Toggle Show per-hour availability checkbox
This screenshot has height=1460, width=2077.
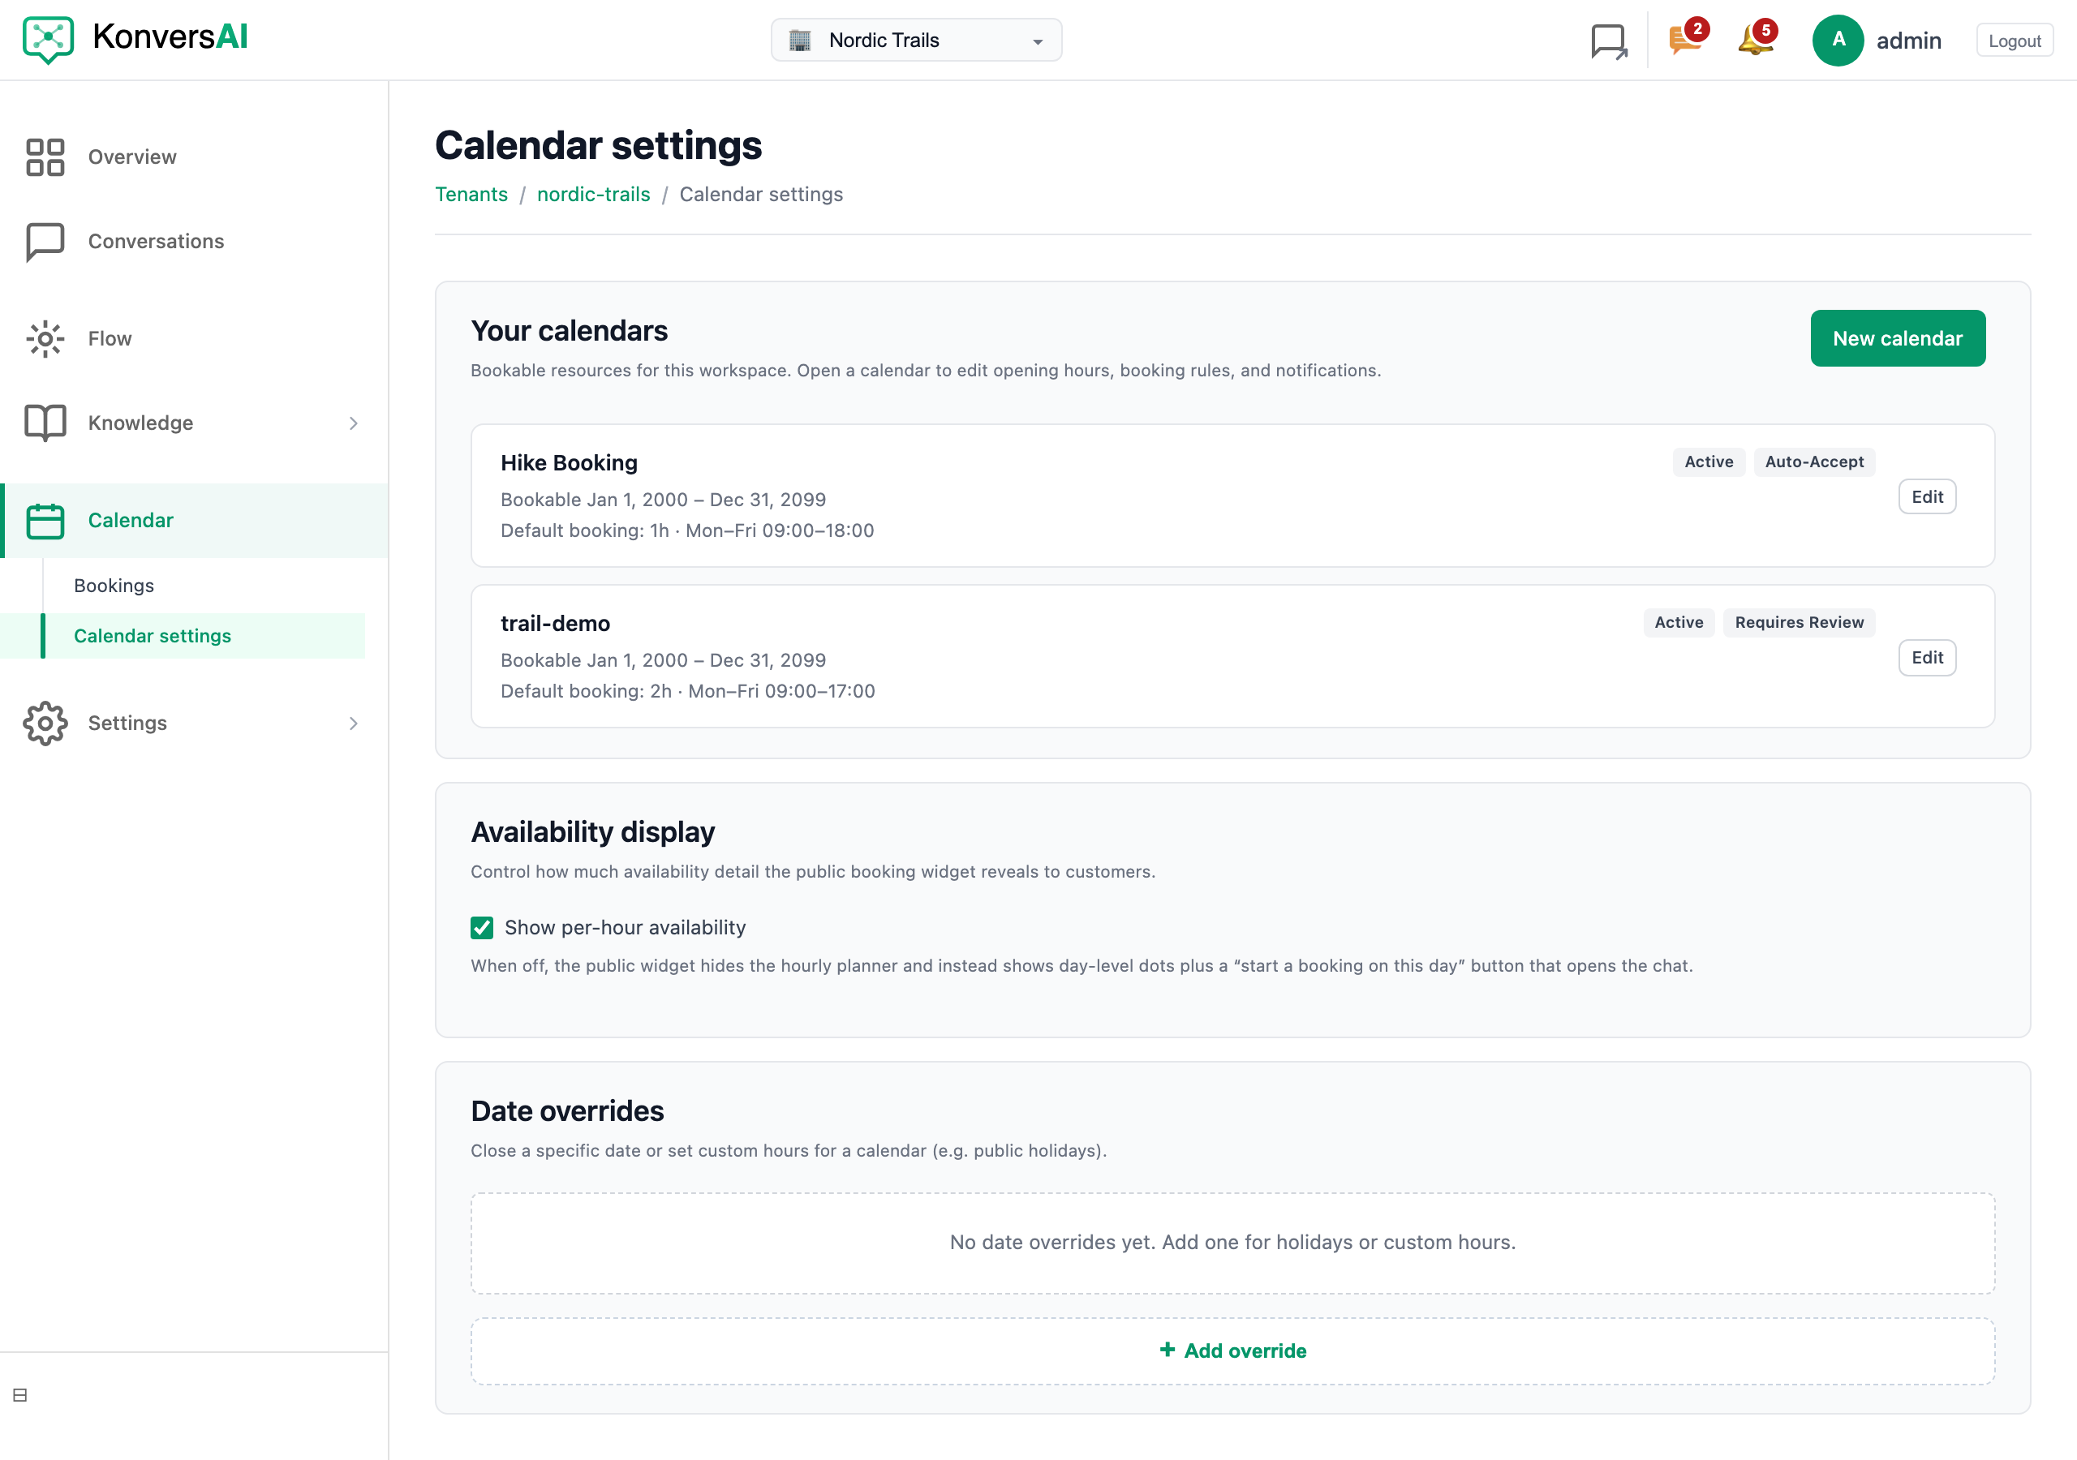[x=481, y=927]
